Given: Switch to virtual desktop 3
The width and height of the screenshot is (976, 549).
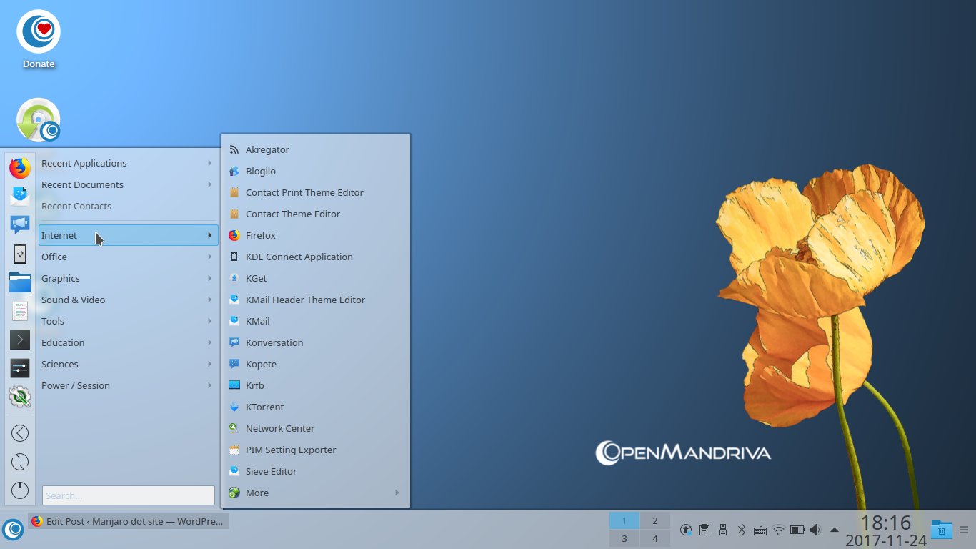Looking at the screenshot, I should pos(624,538).
